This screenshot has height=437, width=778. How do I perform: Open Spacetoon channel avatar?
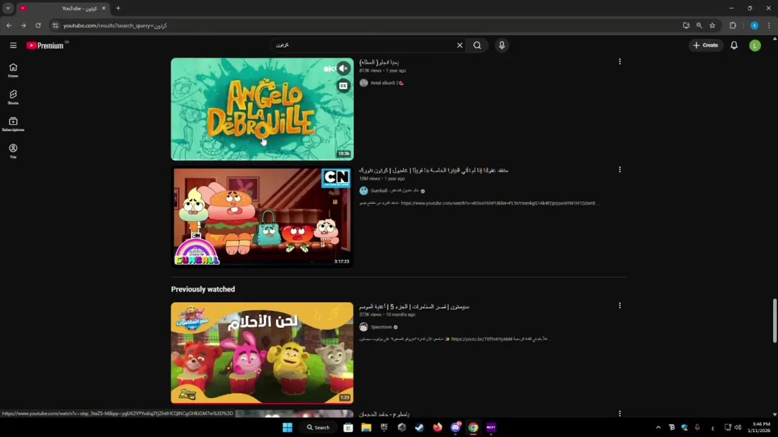click(x=363, y=327)
